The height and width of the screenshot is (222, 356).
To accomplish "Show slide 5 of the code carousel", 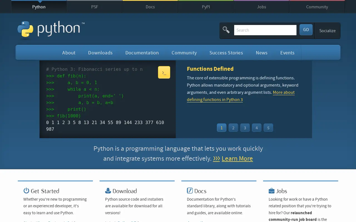I will pos(268,128).
